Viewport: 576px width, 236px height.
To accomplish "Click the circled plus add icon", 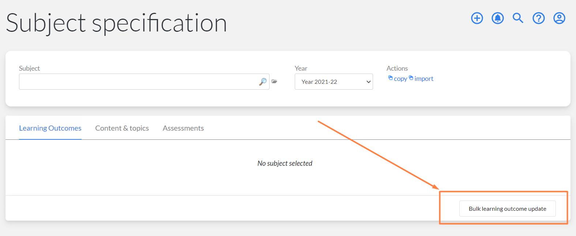I will coord(477,18).
